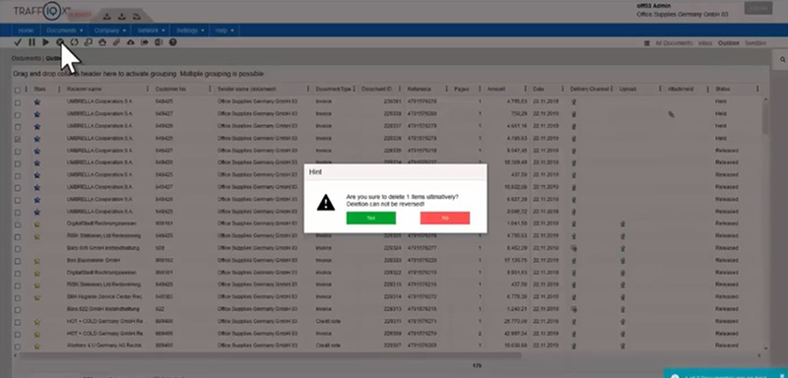Sort by the Date column header
Image resolution: width=788 pixels, height=378 pixels.
click(x=538, y=90)
